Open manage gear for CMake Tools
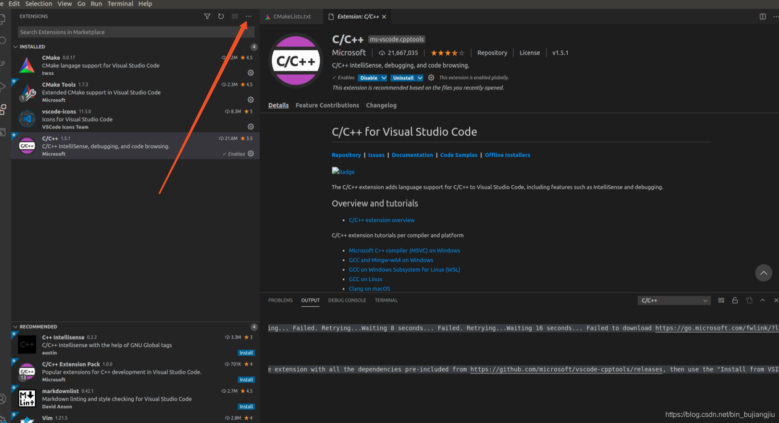The image size is (779, 423). [x=251, y=100]
